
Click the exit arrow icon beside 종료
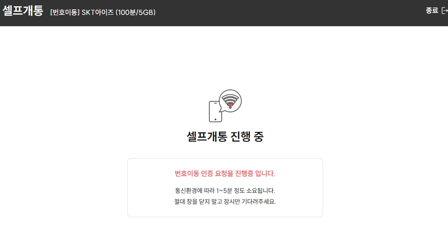(444, 11)
